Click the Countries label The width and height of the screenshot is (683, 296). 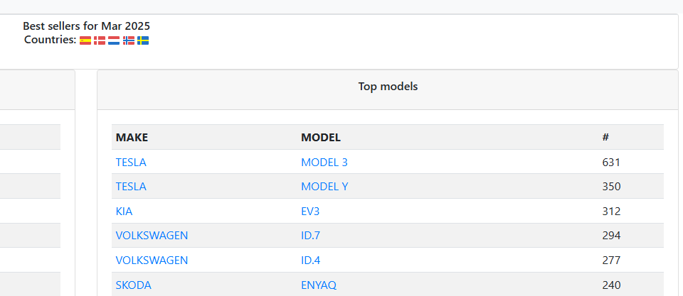51,40
